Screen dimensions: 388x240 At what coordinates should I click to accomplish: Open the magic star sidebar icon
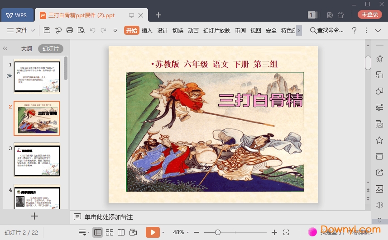379,59
